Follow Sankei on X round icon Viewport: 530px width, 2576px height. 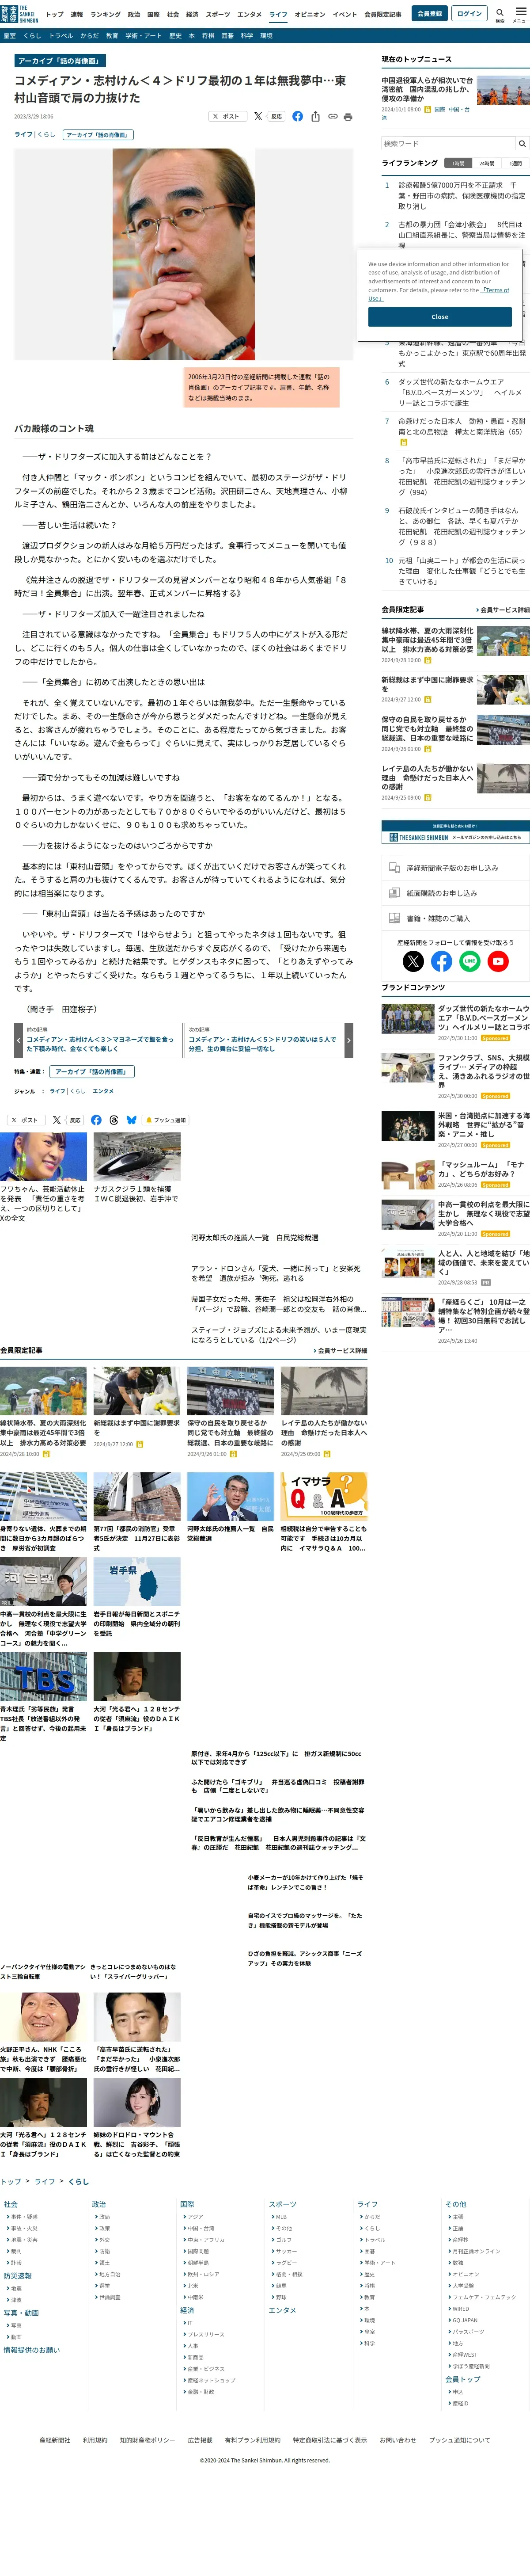413,961
